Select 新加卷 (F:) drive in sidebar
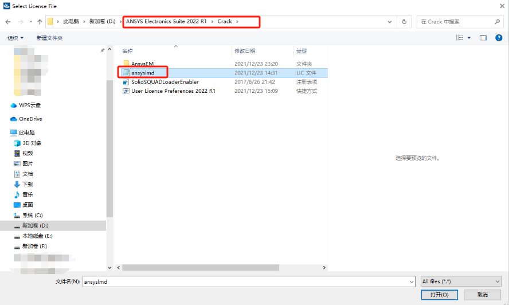This screenshot has width=509, height=305. (34, 246)
